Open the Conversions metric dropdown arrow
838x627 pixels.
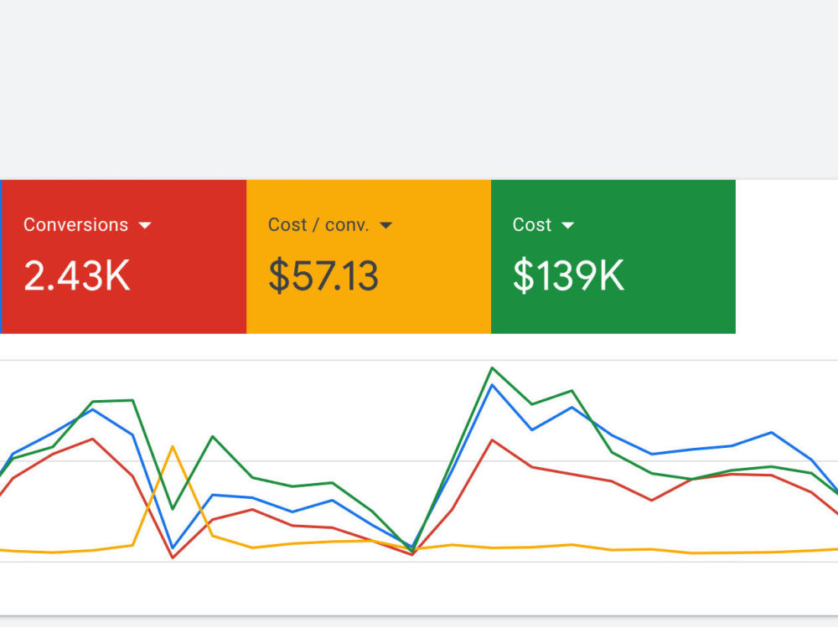point(145,225)
